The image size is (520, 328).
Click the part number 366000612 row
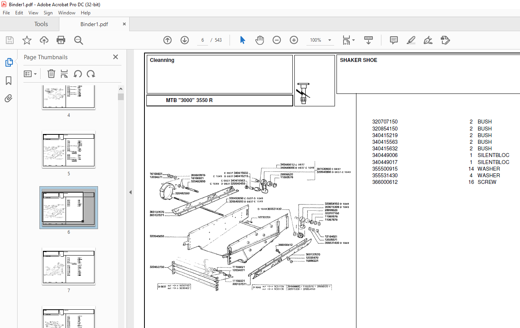click(x=434, y=182)
